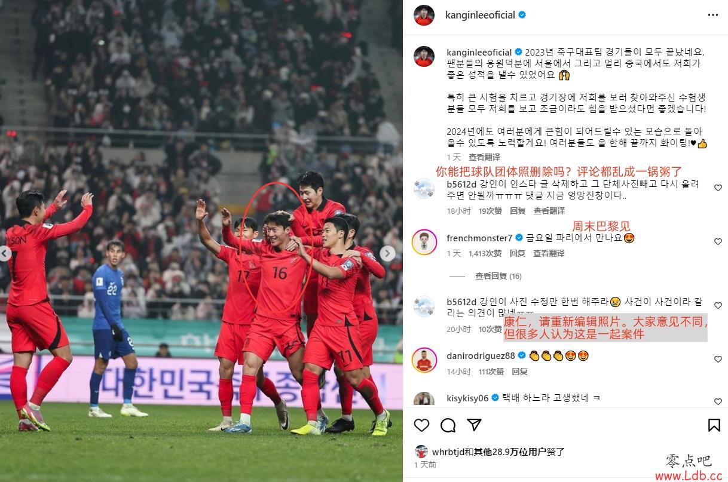Open comments via the speech bubble icon
Image resolution: width=728 pixels, height=482 pixels.
[x=448, y=425]
